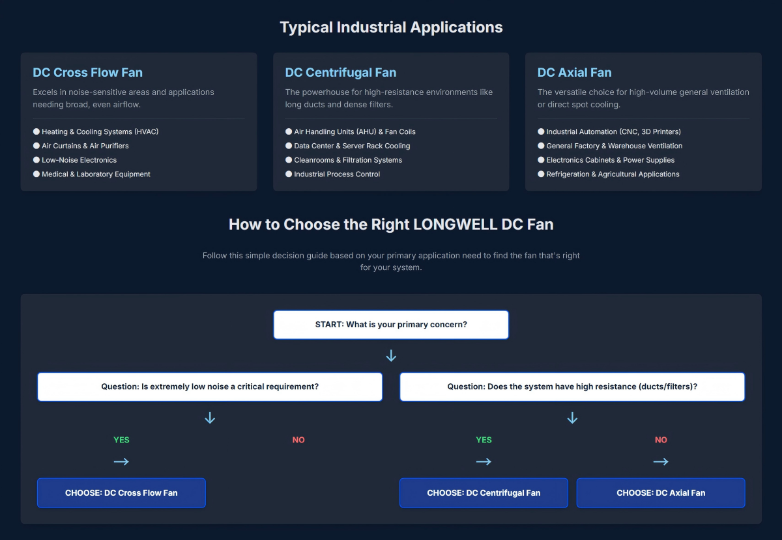The image size is (782, 540).
Task: Open the DC Centrifugal Fan card heading
Action: (341, 72)
